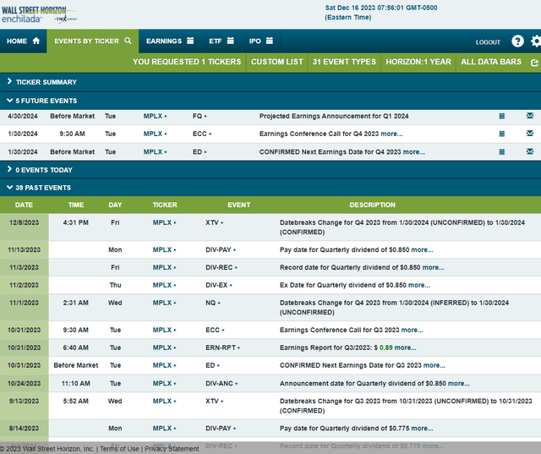Open the MPLX ticker in the 12/8/2023 row
The width and height of the screenshot is (541, 454).
[164, 222]
